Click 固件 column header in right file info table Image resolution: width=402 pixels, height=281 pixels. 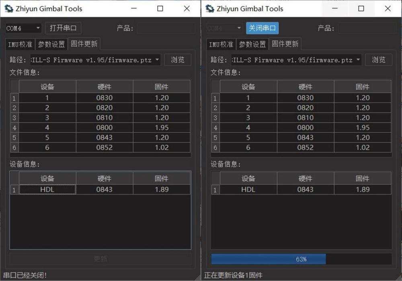[x=363, y=86]
